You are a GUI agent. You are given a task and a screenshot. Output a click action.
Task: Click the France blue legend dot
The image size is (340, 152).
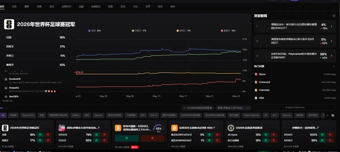90,31
